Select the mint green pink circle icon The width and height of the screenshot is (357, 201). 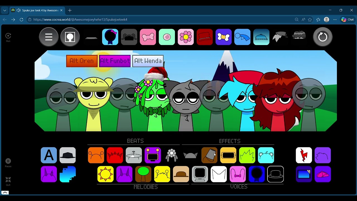click(x=167, y=37)
